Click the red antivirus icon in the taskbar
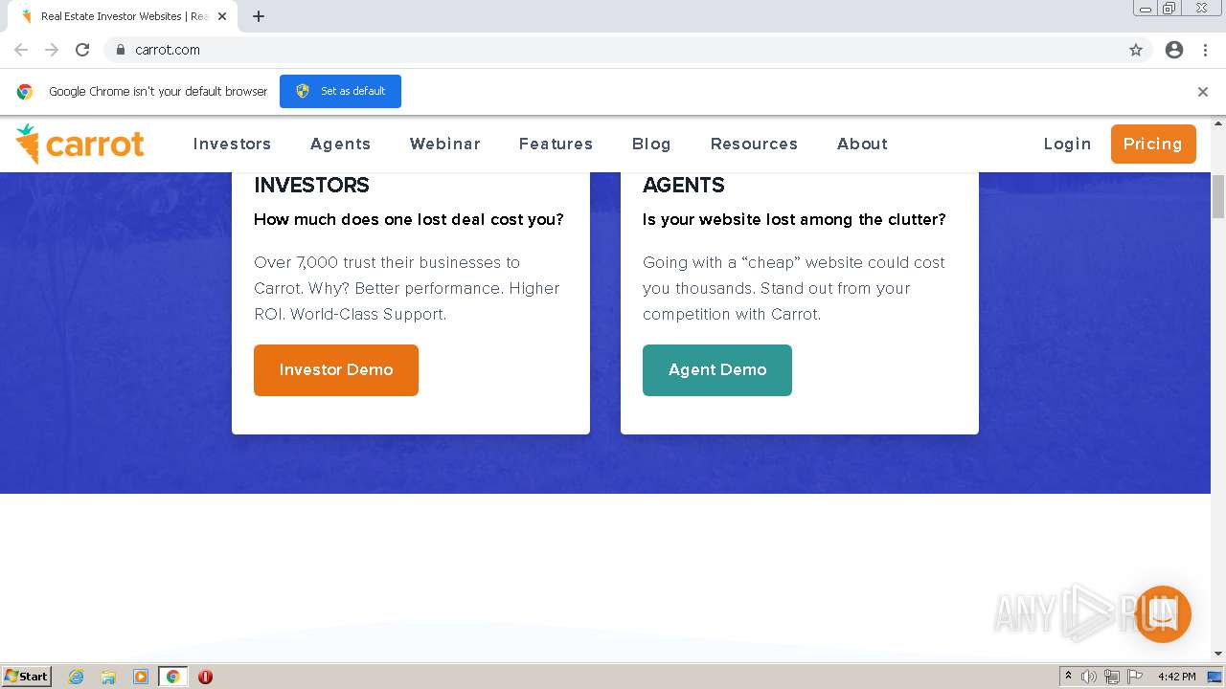Screen dimensions: 1226x689 pyautogui.click(x=205, y=677)
